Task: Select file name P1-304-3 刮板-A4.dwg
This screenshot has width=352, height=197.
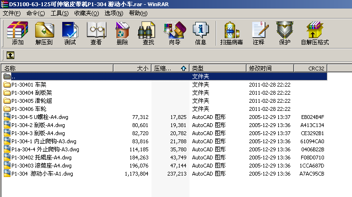Action: (38, 133)
